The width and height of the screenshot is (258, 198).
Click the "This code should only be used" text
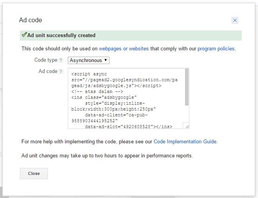point(59,49)
